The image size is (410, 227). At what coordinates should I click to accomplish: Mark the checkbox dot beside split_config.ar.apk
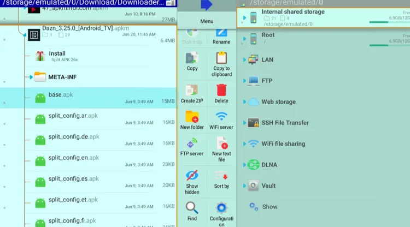point(4,124)
